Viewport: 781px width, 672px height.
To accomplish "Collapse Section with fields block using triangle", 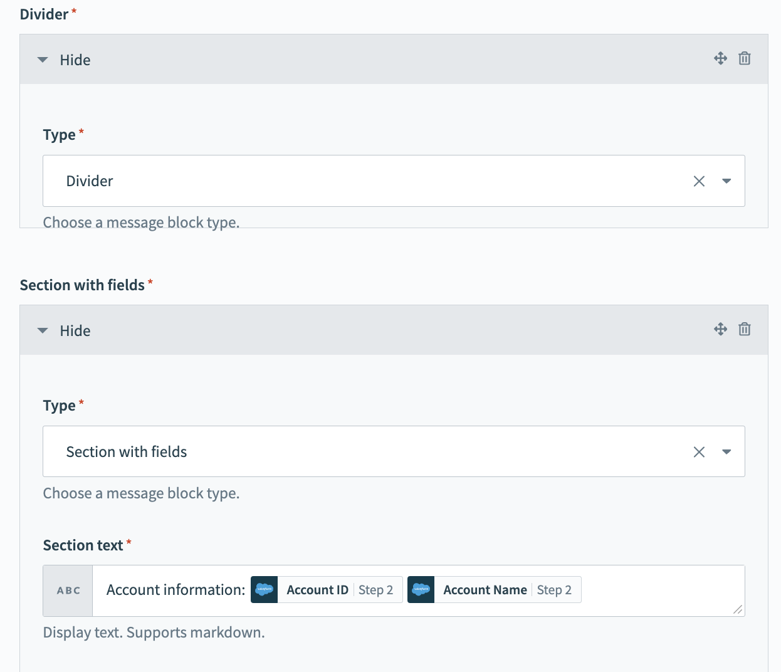I will (x=43, y=331).
